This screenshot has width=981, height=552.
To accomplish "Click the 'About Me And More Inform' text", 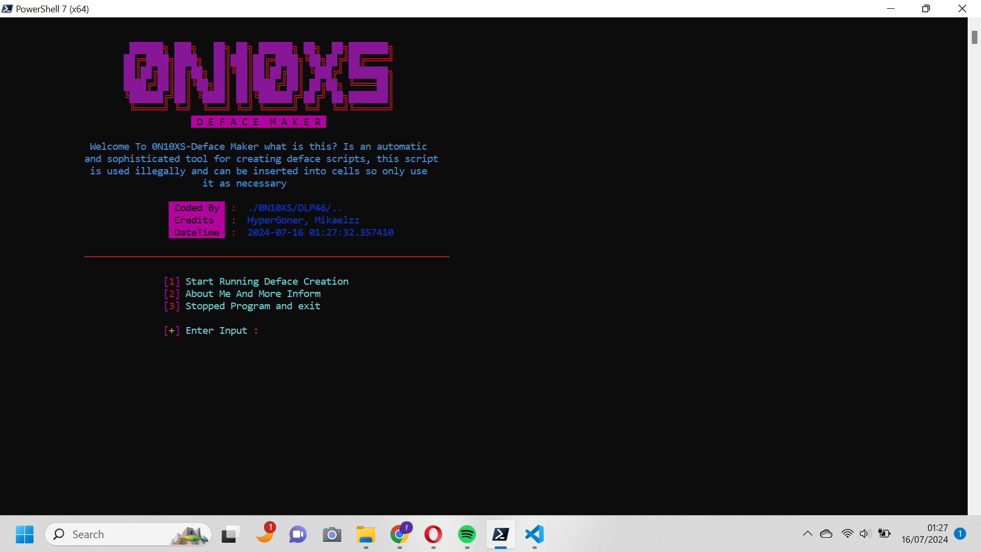I will (253, 294).
